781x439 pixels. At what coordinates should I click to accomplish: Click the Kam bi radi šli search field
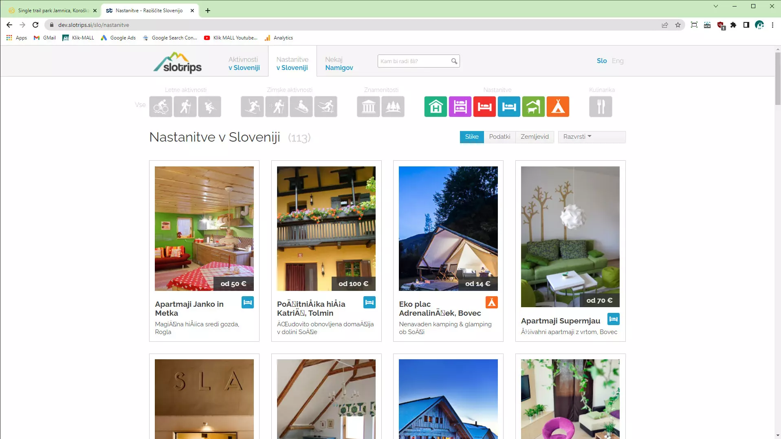click(414, 61)
